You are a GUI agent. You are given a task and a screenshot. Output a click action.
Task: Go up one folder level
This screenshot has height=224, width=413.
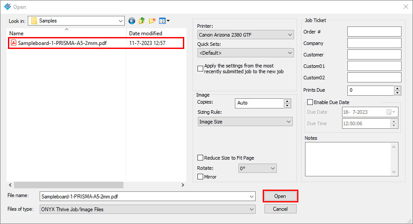[x=142, y=21]
